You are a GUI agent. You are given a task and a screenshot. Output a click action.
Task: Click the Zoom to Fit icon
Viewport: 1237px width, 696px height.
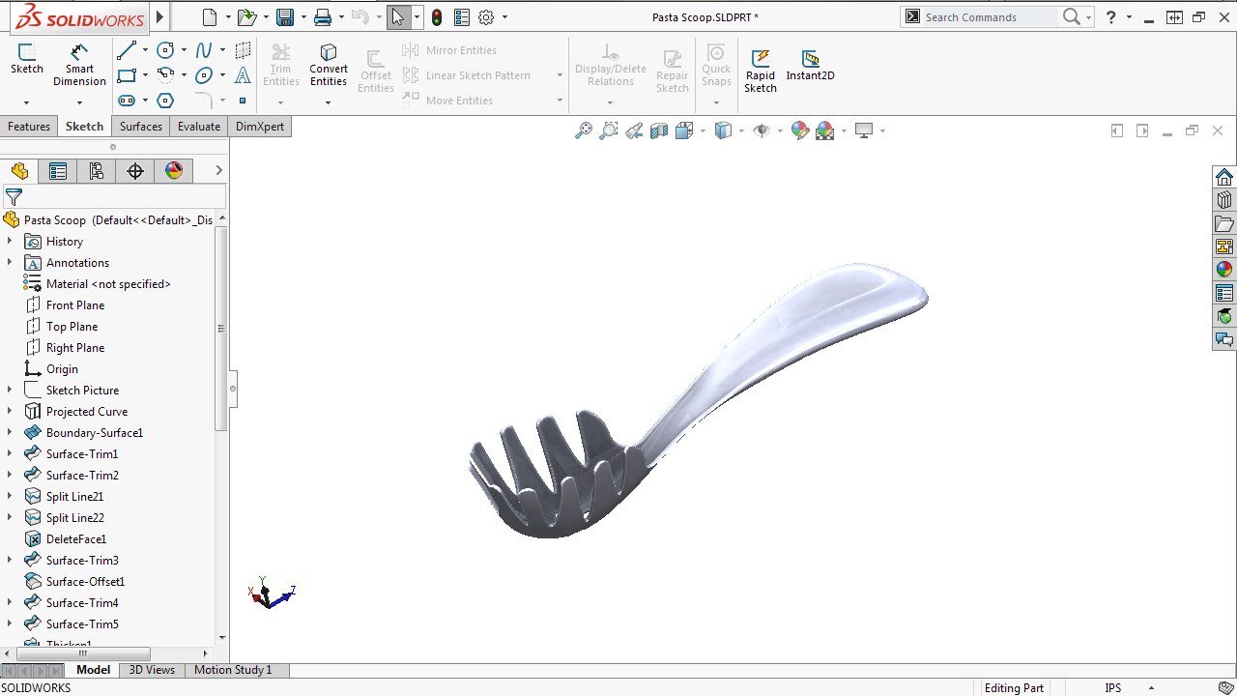pyautogui.click(x=585, y=130)
